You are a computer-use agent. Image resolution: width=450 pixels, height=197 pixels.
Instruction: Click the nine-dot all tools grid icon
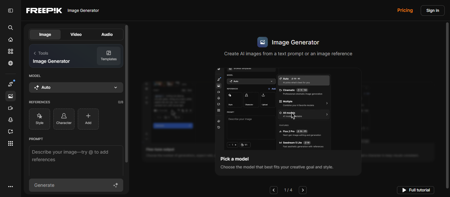(11, 143)
